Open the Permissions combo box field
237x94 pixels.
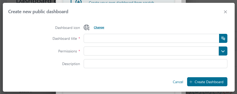[151, 51]
